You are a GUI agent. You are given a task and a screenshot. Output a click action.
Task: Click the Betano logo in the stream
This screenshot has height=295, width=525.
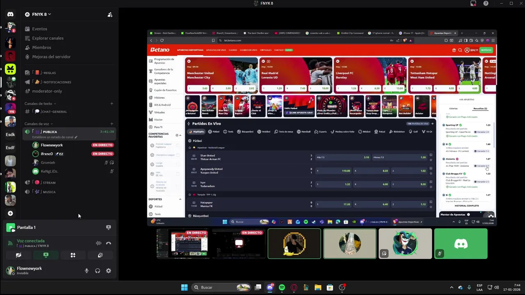(x=160, y=50)
